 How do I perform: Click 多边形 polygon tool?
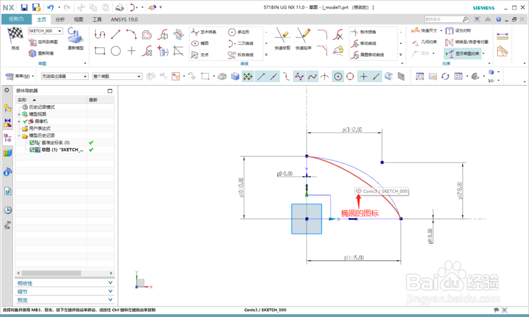click(239, 32)
